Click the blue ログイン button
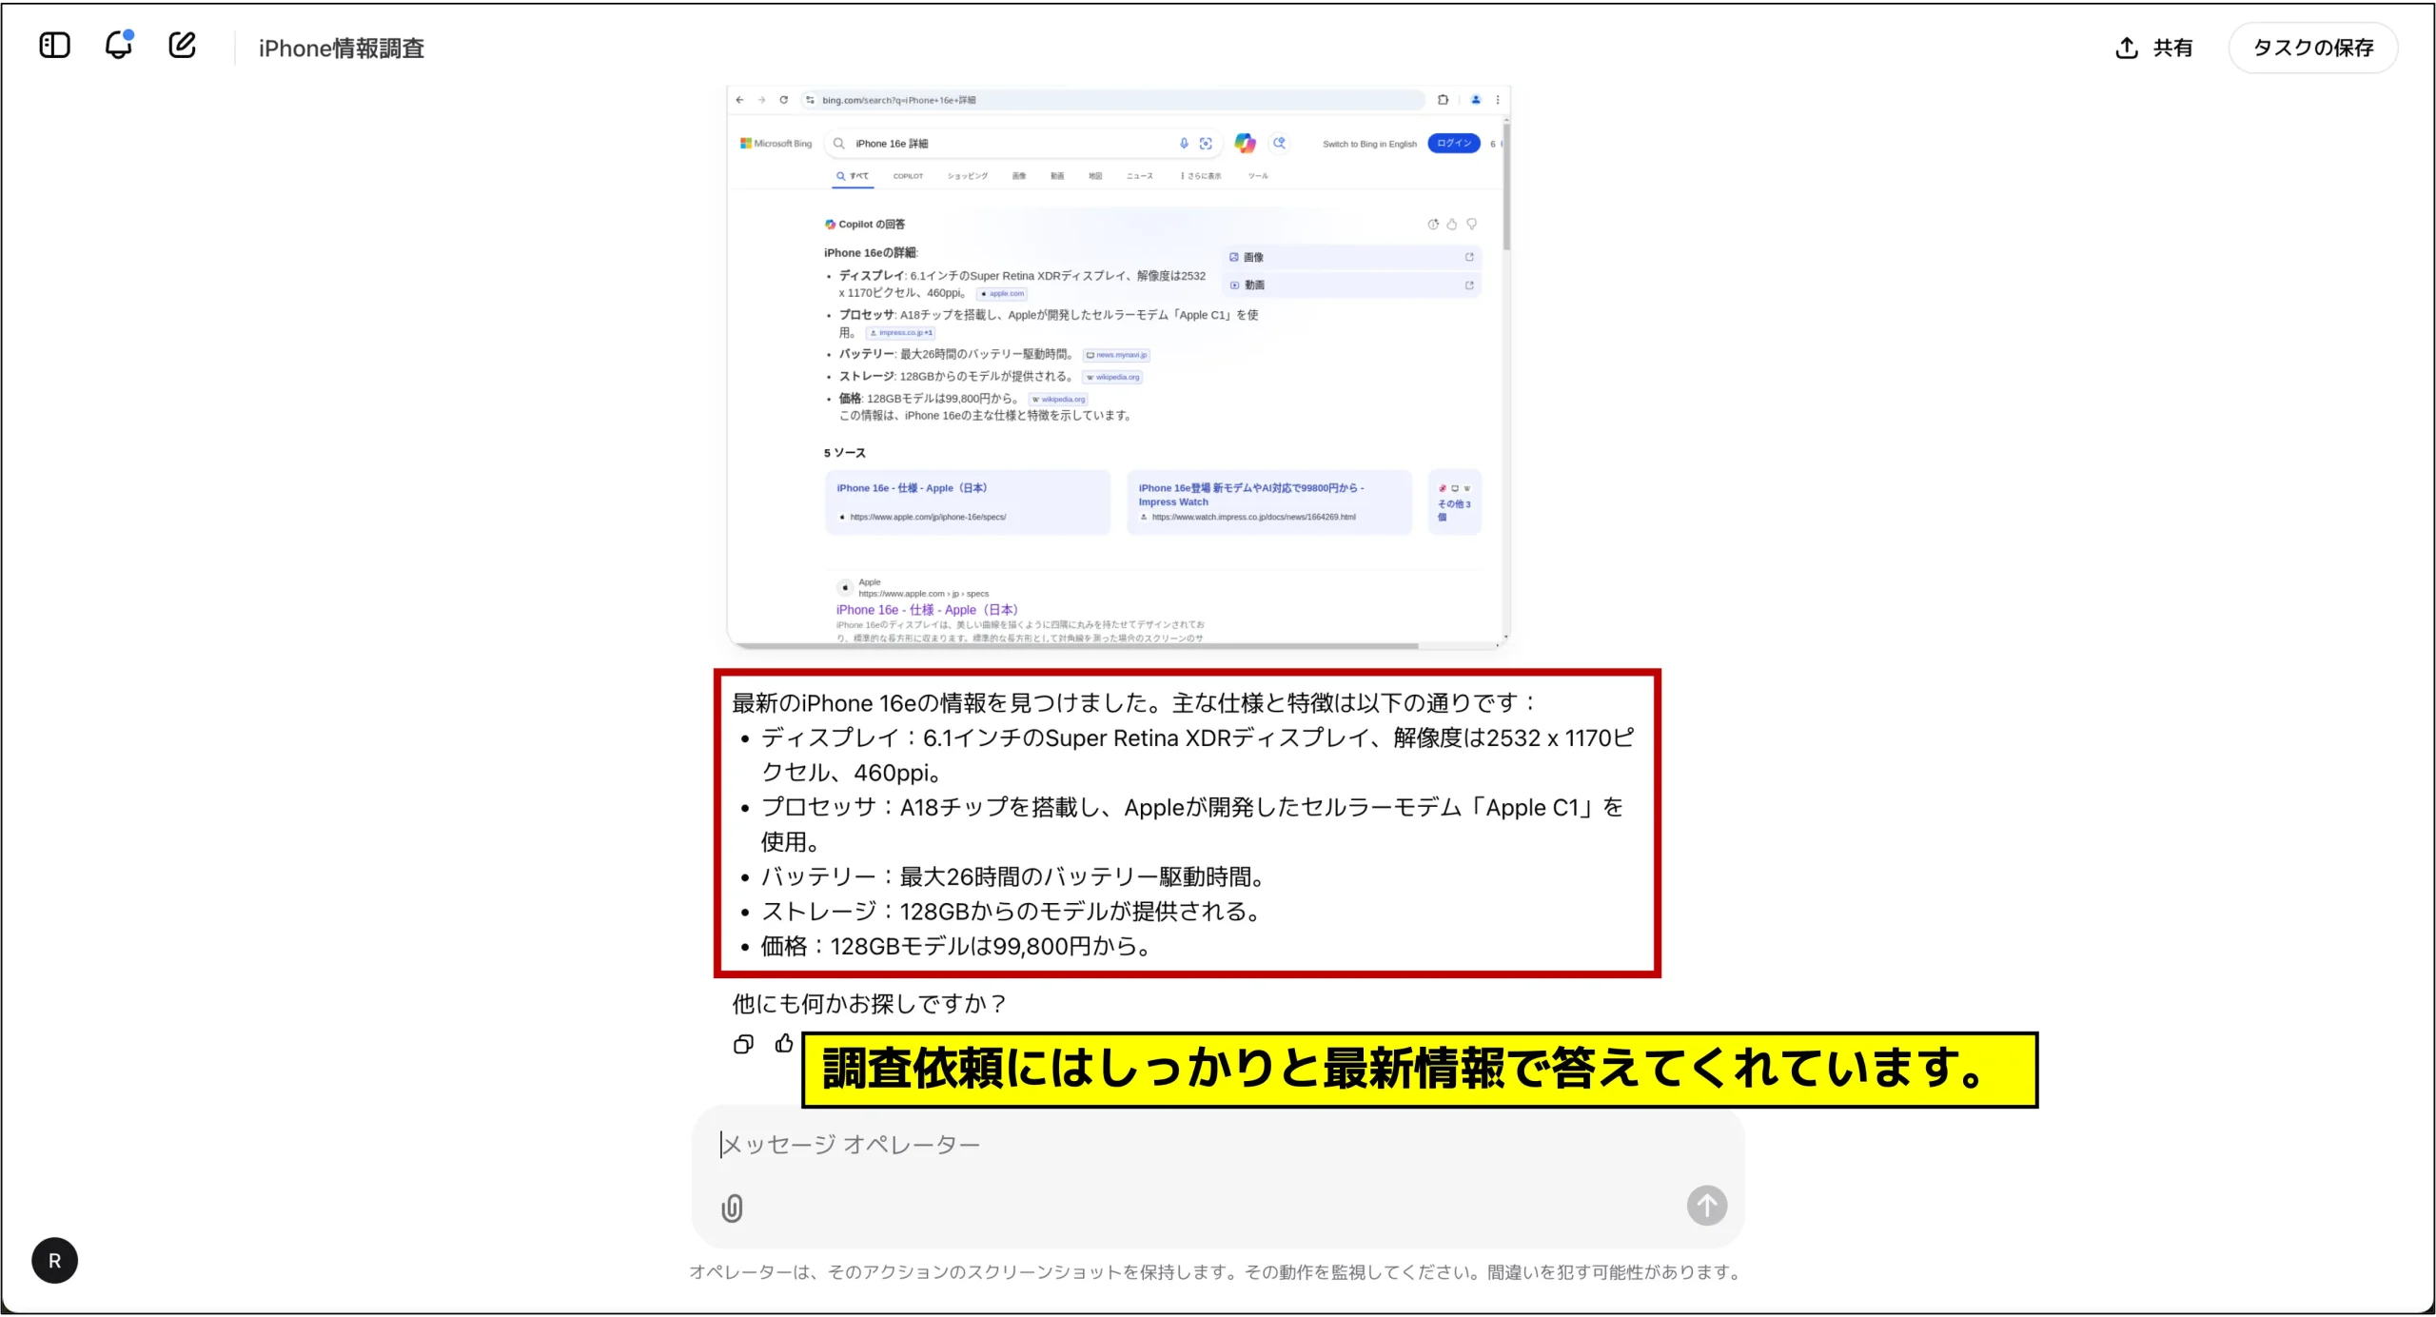This screenshot has height=1317, width=2436. pyautogui.click(x=1454, y=144)
